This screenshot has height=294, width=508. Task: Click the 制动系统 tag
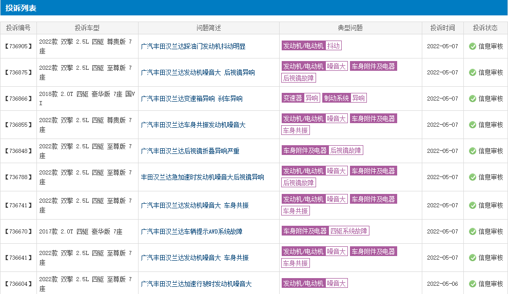337,98
